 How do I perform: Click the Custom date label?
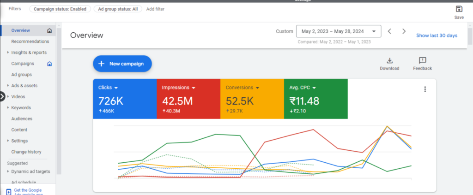285,31
